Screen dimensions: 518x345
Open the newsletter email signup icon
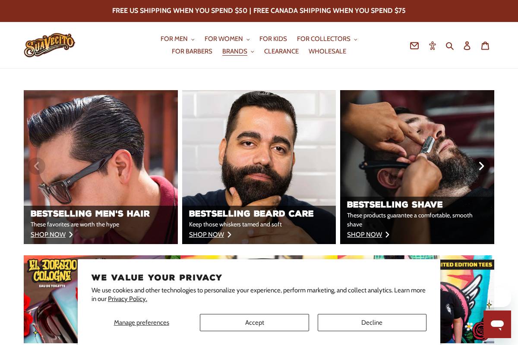[414, 45]
